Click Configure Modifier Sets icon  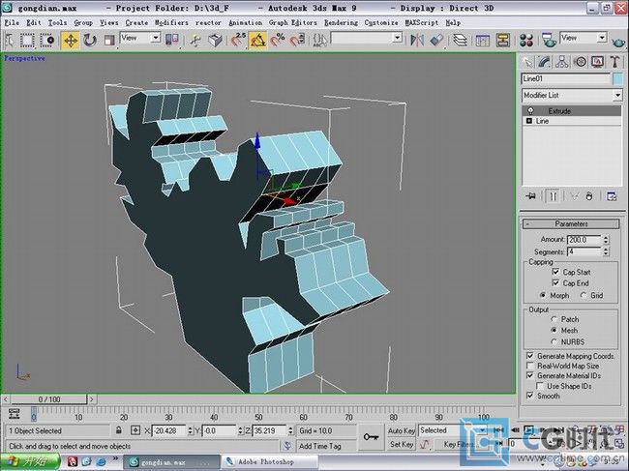pyautogui.click(x=612, y=196)
